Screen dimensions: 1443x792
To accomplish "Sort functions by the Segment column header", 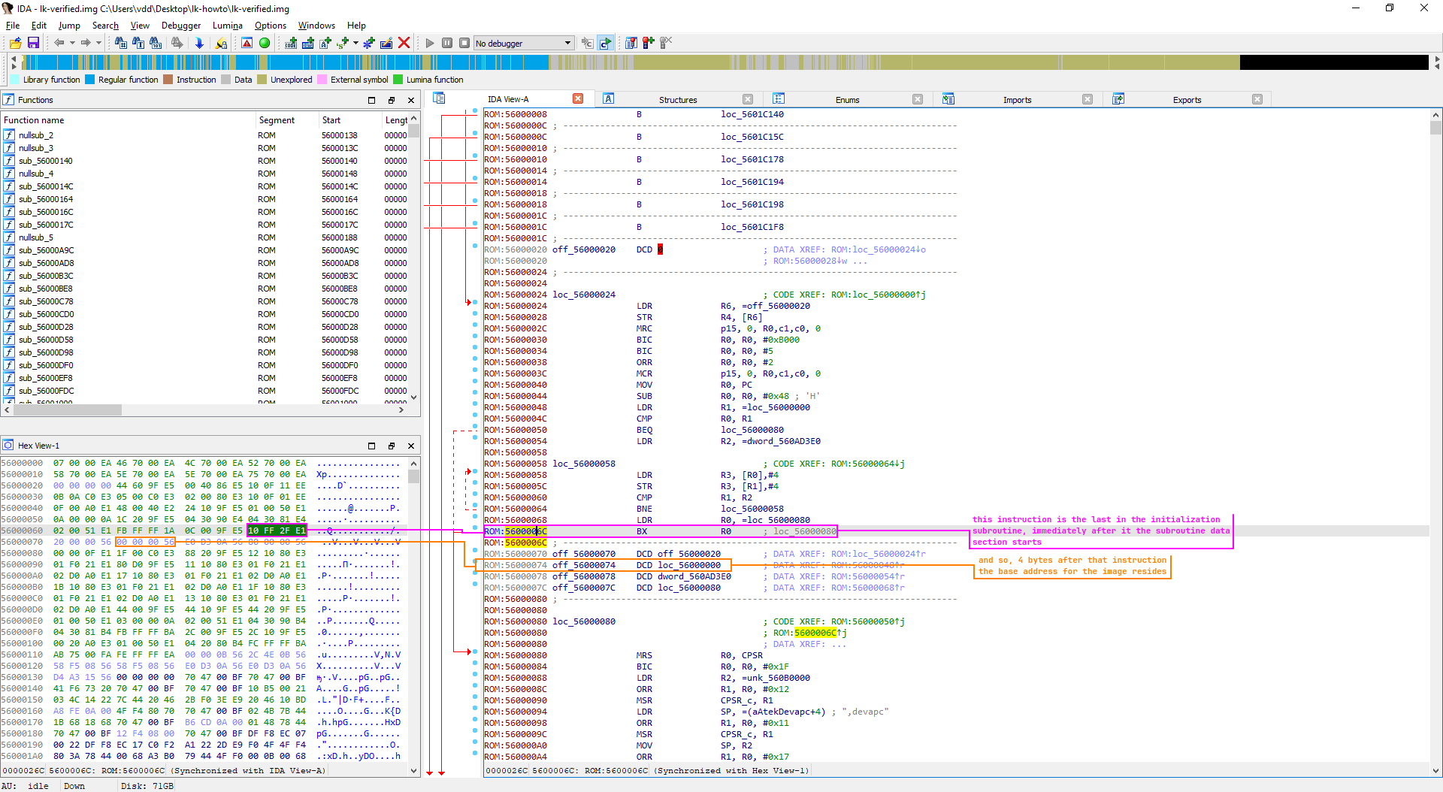I will [277, 120].
